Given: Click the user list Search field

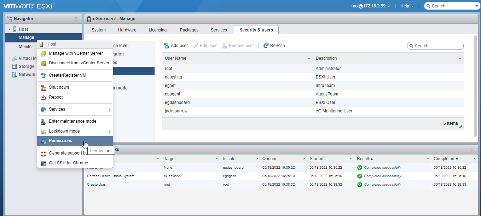Looking at the screenshot, I should click(435, 46).
